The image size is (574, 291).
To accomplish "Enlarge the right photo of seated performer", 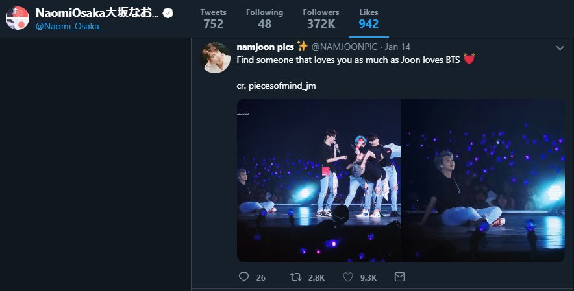I will click(x=483, y=180).
